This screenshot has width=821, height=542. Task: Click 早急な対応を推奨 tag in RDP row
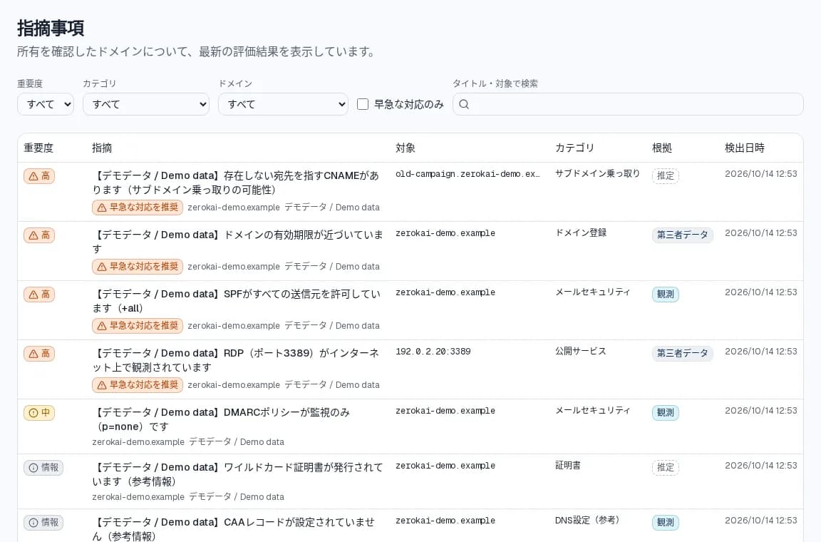coord(138,385)
